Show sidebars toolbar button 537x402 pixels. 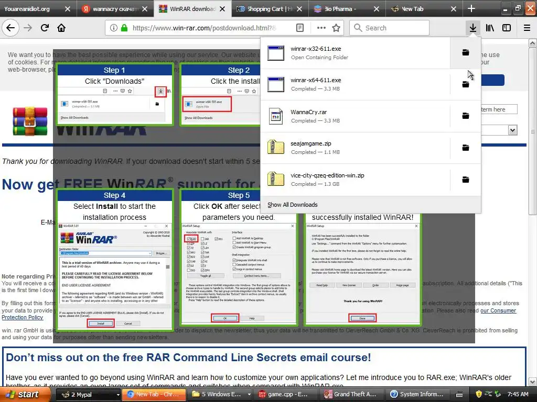coord(507,28)
